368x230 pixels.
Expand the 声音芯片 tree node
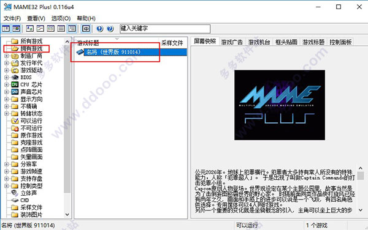click(x=7, y=92)
